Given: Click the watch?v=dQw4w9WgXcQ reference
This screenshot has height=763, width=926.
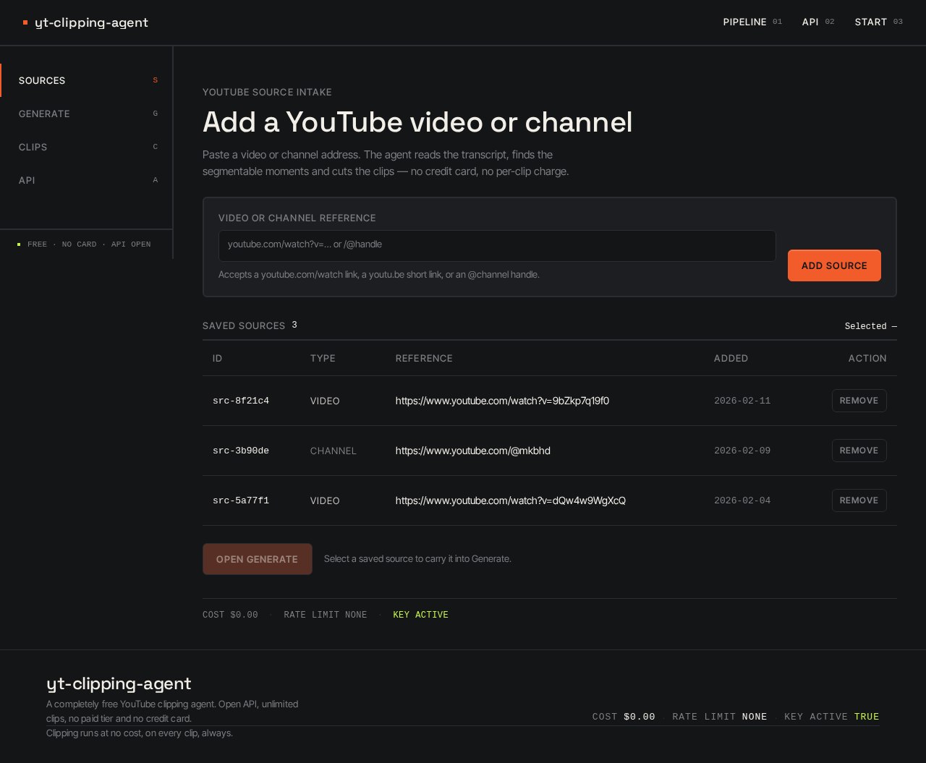Looking at the screenshot, I should pyautogui.click(x=511, y=500).
